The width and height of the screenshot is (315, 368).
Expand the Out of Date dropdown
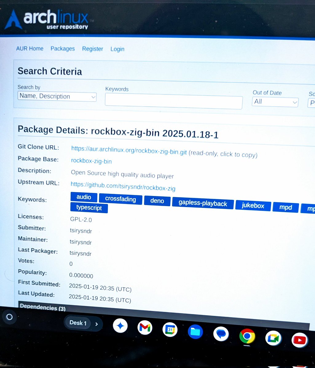pos(275,102)
